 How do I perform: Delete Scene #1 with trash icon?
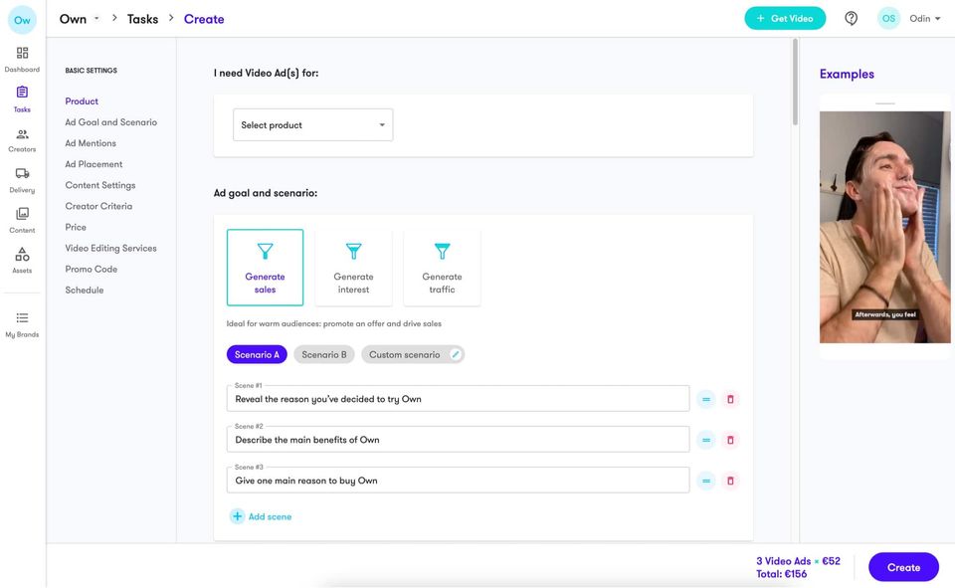coord(730,399)
